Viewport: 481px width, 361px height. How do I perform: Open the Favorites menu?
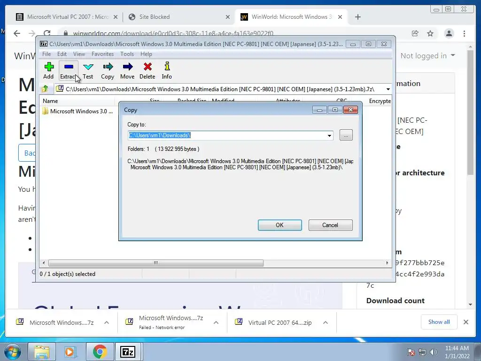tap(102, 54)
